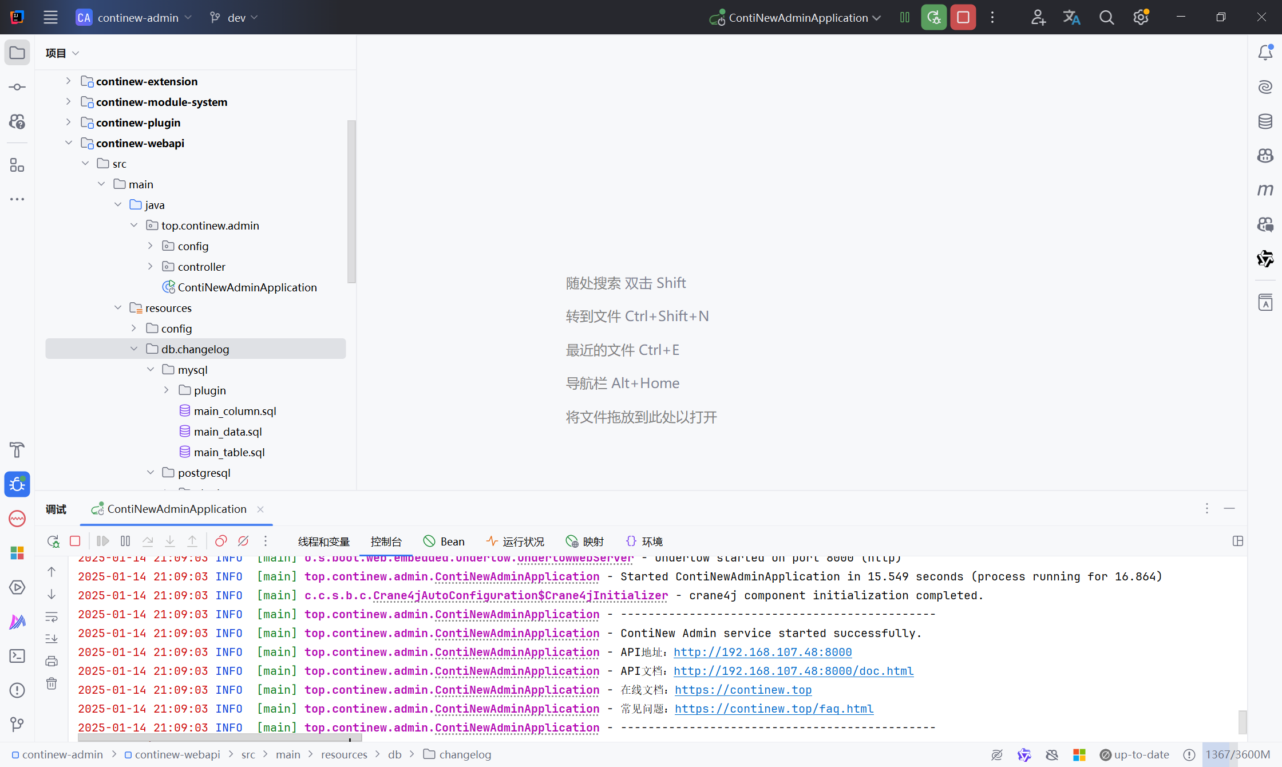1282x767 pixels.
Task: Open the Notifications bell panel
Action: 1265,53
